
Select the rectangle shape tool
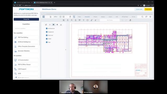[87, 20]
